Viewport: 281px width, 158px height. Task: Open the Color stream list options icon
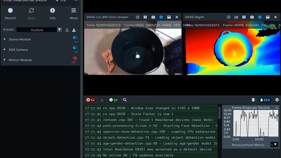coord(137,17)
